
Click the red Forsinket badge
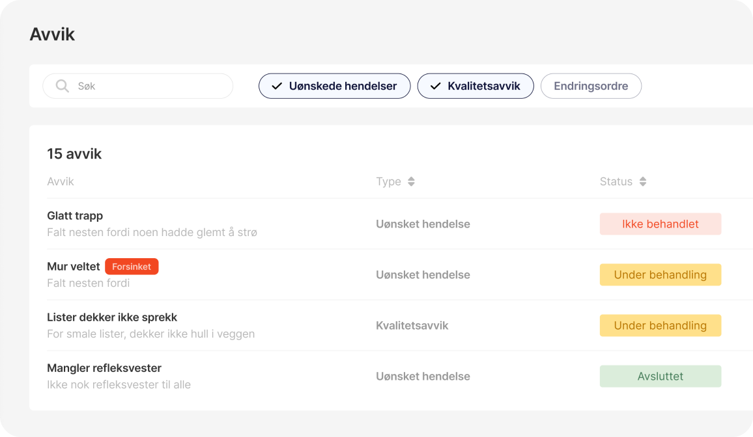pyautogui.click(x=132, y=267)
